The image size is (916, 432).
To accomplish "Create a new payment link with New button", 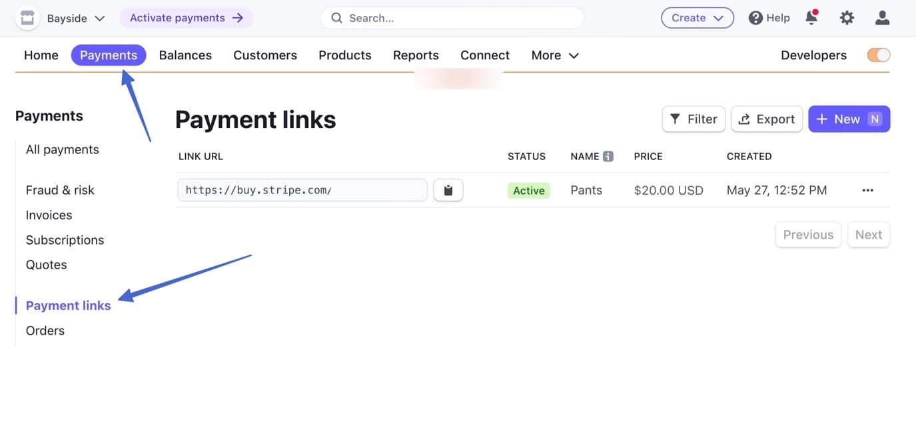I will (849, 119).
